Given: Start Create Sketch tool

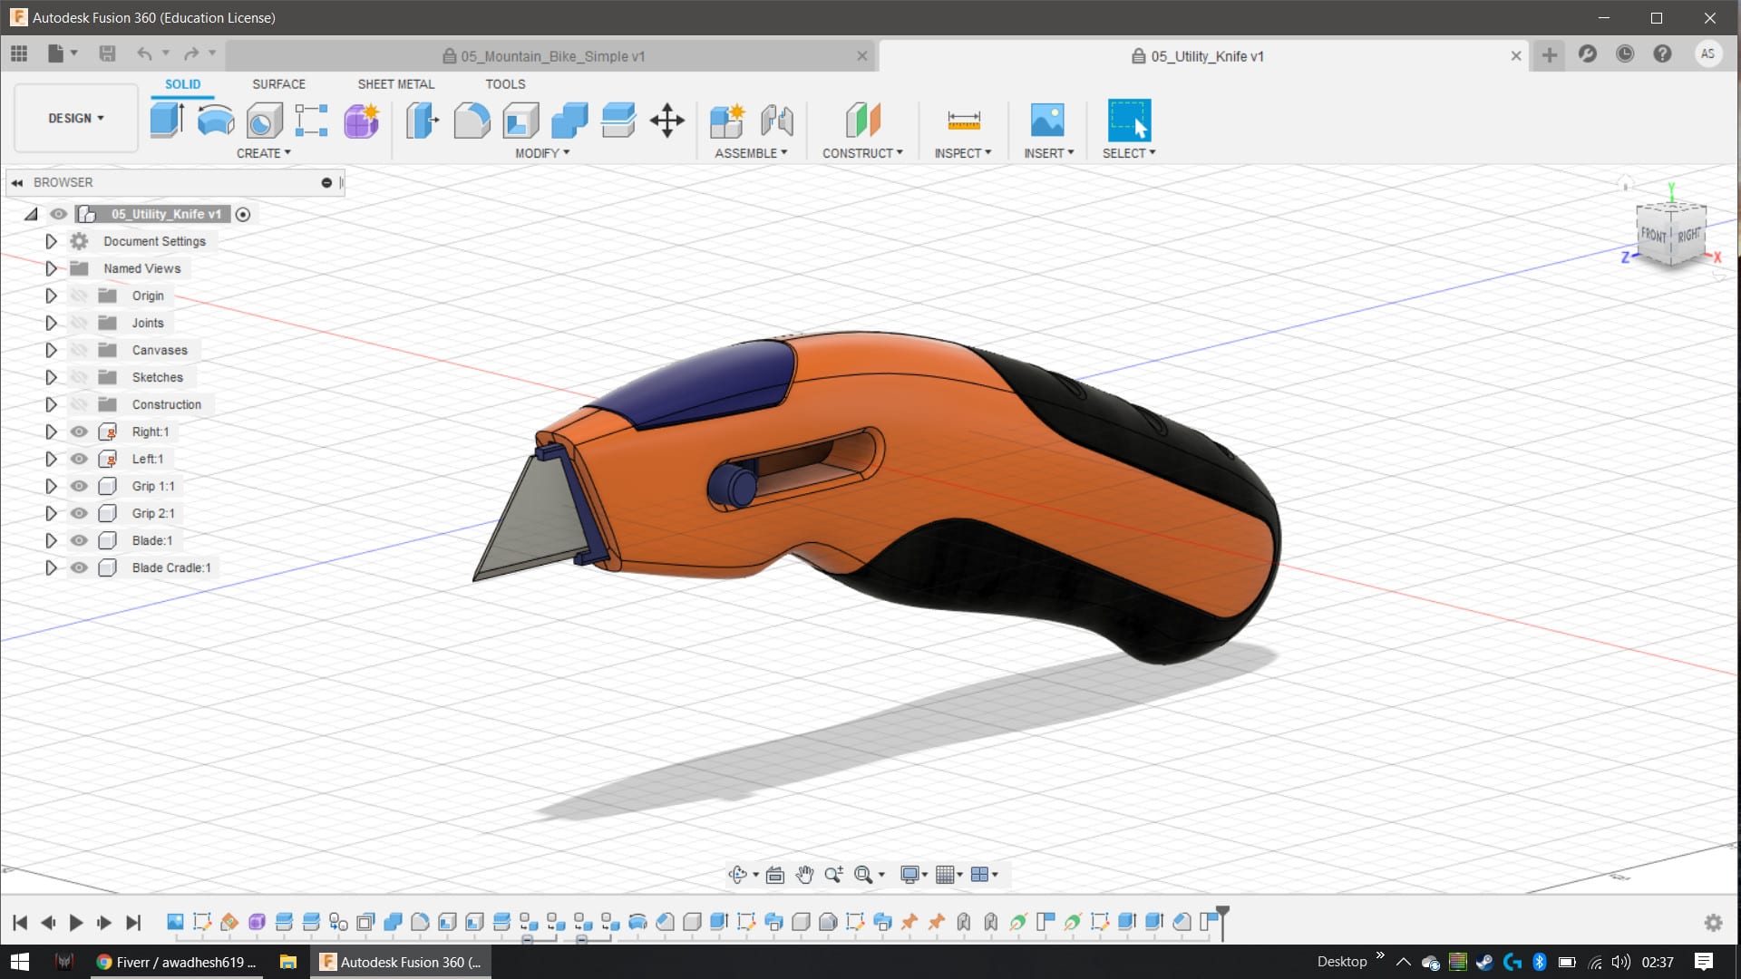Looking at the screenshot, I should (311, 120).
